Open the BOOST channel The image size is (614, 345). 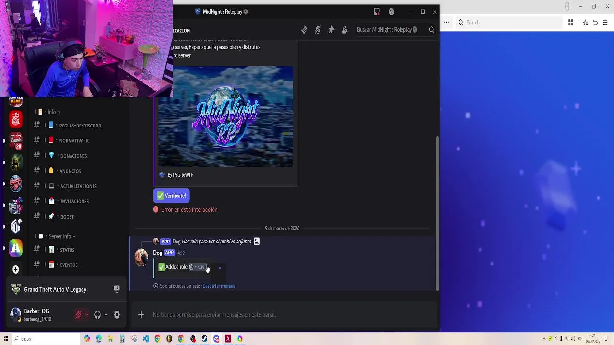[68, 217]
